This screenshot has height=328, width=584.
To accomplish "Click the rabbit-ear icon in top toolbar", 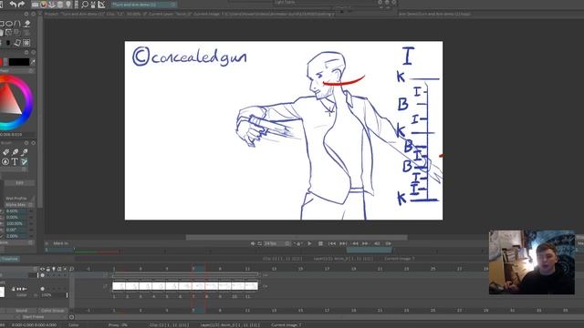I will click(x=93, y=5).
